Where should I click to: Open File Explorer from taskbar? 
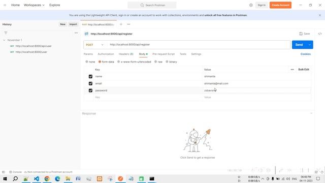[68, 178]
